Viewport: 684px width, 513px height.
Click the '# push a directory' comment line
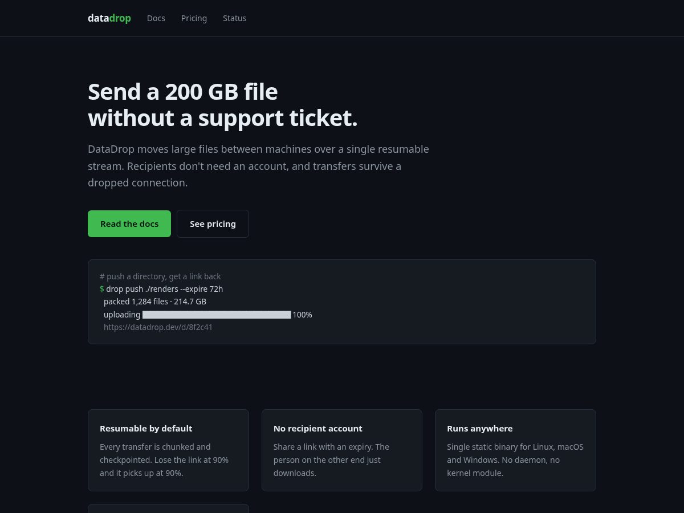[160, 276]
